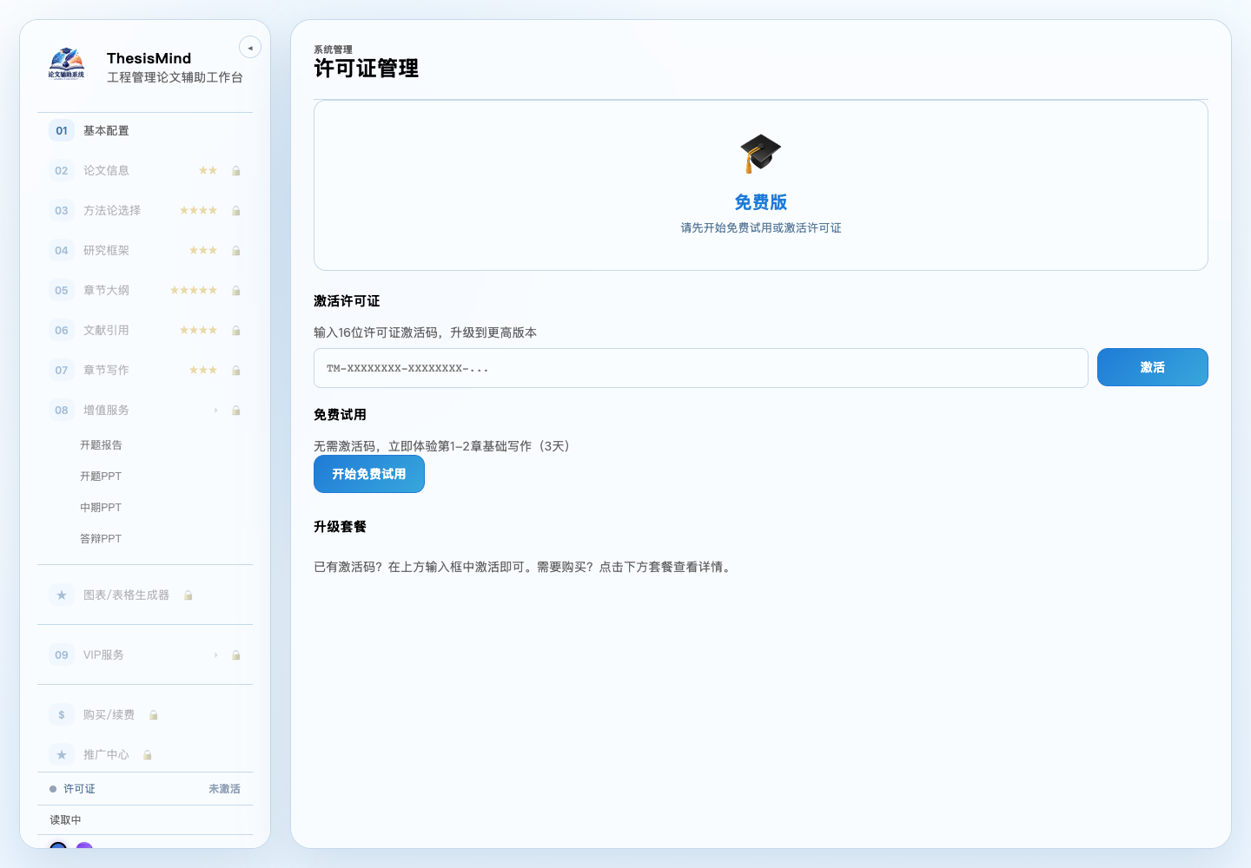Click the dollar sign icon for 购买/续费
1251x868 pixels.
pos(62,715)
